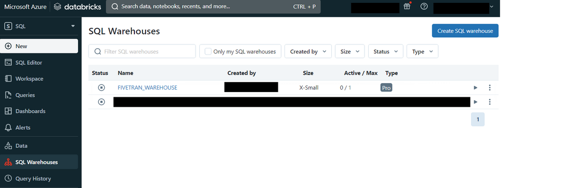Viewport: 568px width, 188px height.
Task: Click the Active / Max column header
Action: [361, 73]
